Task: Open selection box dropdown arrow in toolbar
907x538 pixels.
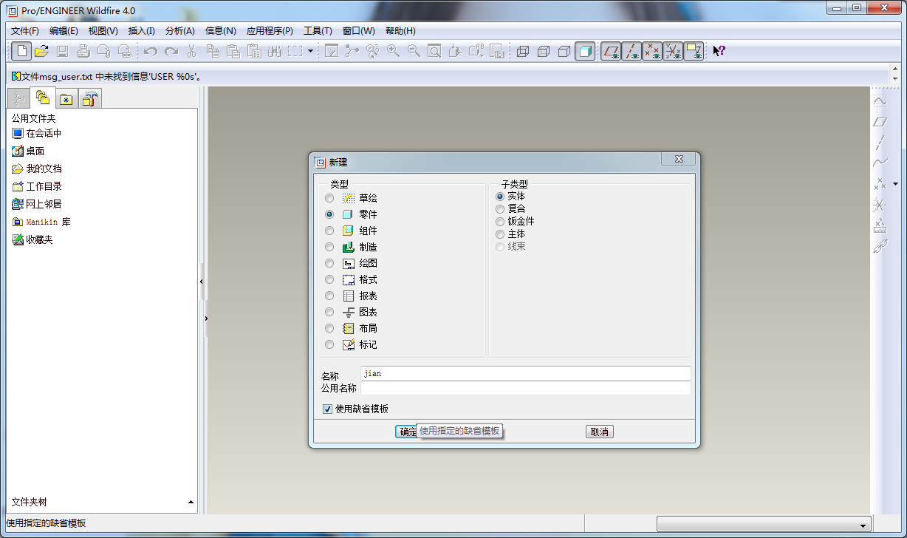Action: (x=310, y=51)
